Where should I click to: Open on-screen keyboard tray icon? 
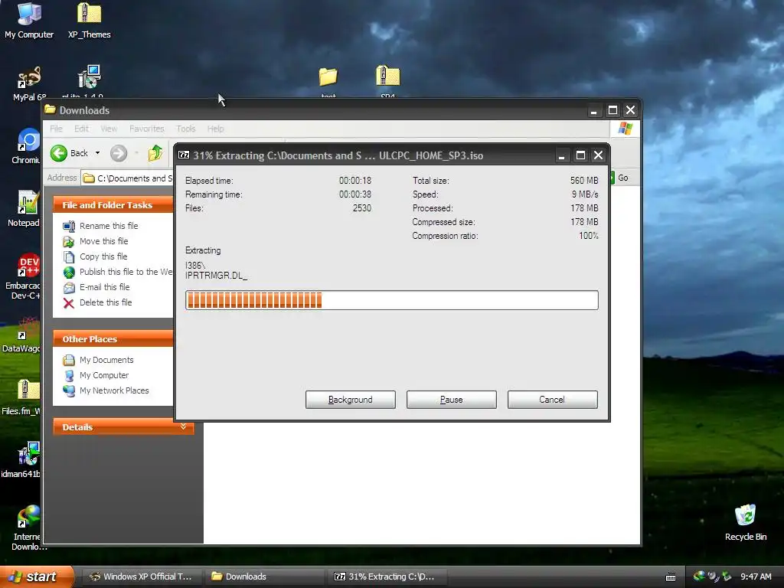coord(671,577)
